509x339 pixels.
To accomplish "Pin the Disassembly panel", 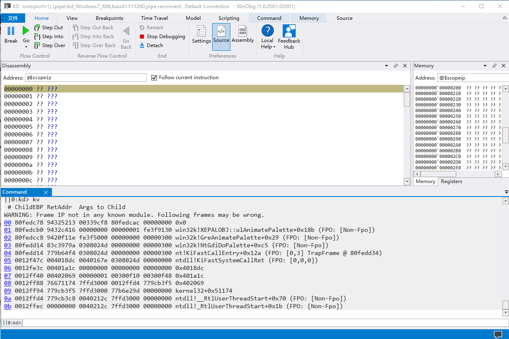I will 396,66.
